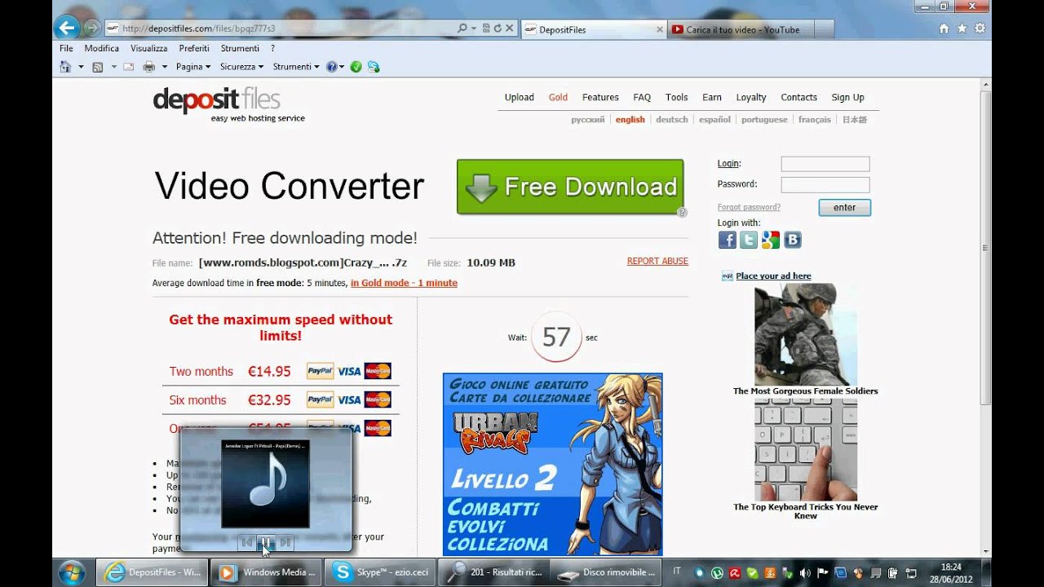Click in the Password input field

click(825, 185)
